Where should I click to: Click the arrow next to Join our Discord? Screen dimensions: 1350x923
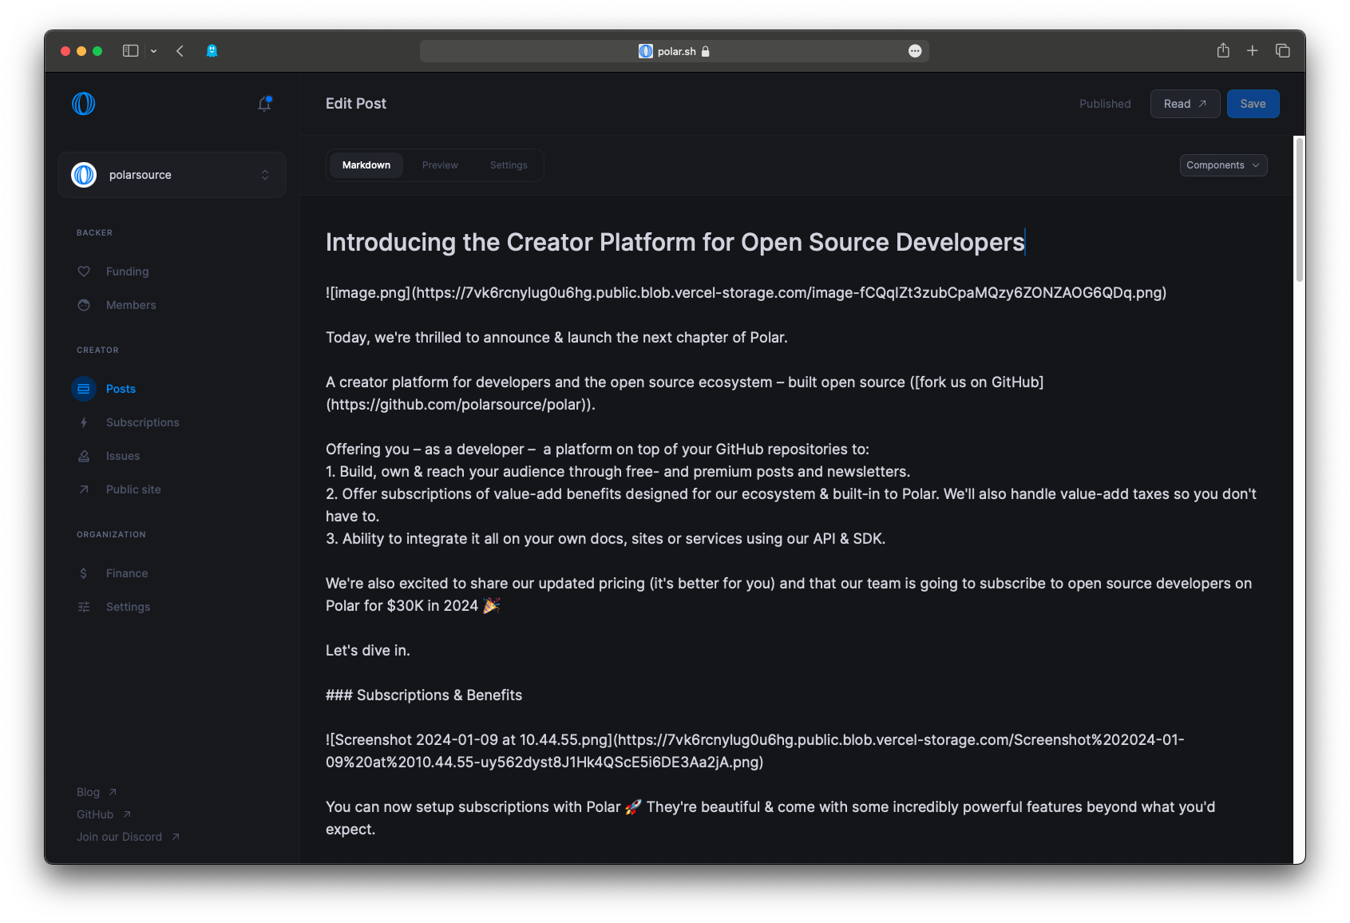coord(176,837)
